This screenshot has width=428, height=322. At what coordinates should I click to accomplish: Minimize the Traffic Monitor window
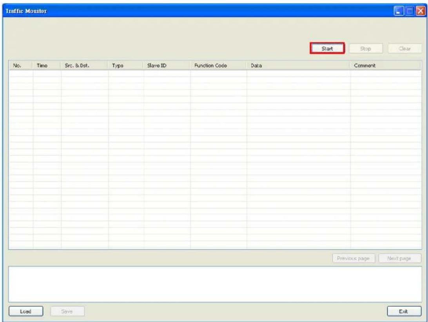399,11
